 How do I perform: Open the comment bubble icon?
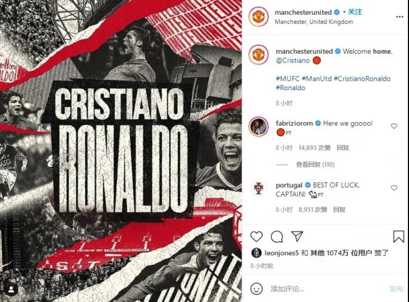(277, 237)
